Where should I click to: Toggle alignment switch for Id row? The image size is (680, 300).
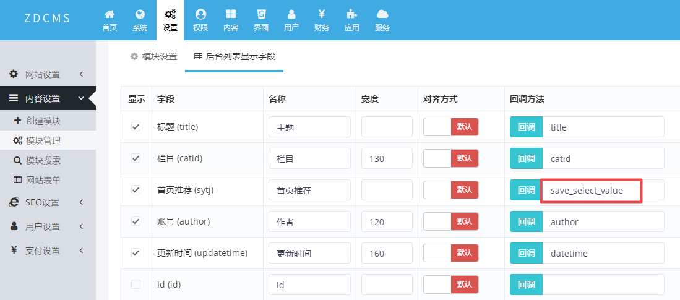pyautogui.click(x=451, y=285)
